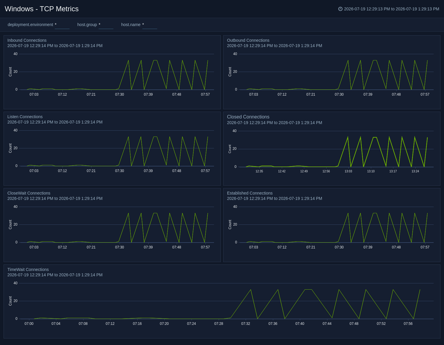
Task: Click the flat peak in Closed Connections chart
Action: pyautogui.click(x=375, y=137)
